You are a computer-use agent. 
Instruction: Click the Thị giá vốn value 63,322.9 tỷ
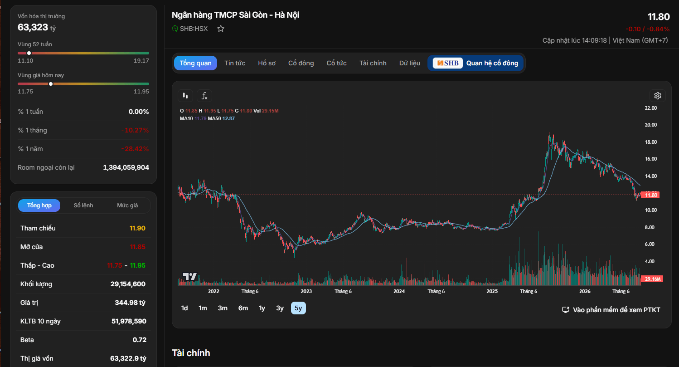(x=128, y=358)
